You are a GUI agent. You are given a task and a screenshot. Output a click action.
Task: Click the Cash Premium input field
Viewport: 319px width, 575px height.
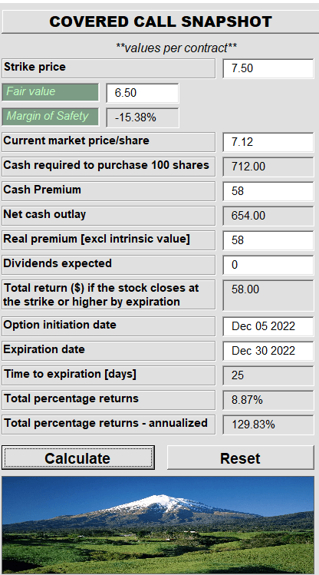[268, 191]
